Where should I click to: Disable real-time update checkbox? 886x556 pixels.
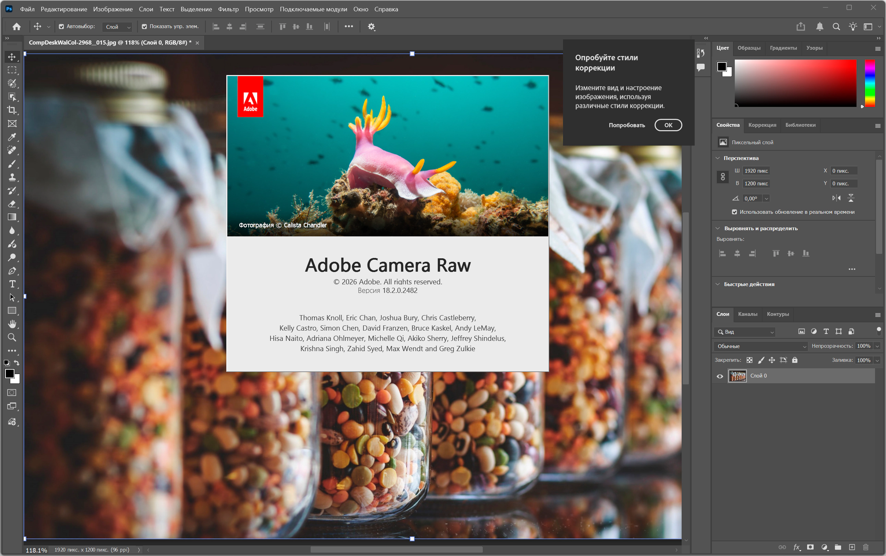click(x=734, y=212)
